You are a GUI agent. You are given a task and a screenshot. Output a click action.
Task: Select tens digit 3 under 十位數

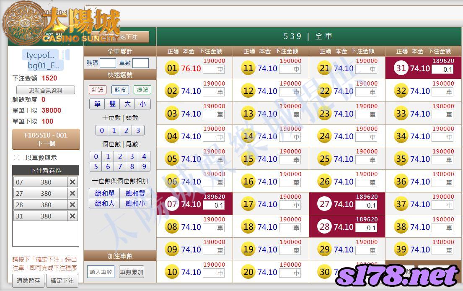click(x=138, y=130)
